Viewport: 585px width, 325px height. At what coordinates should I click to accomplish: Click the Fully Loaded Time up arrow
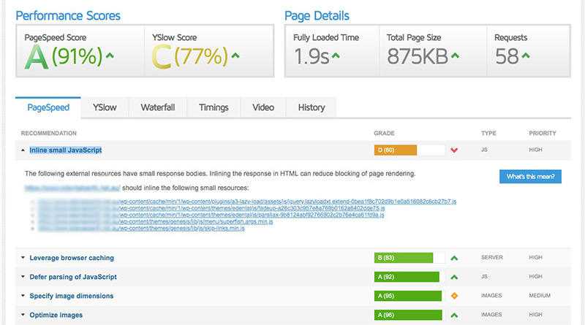[x=336, y=56]
